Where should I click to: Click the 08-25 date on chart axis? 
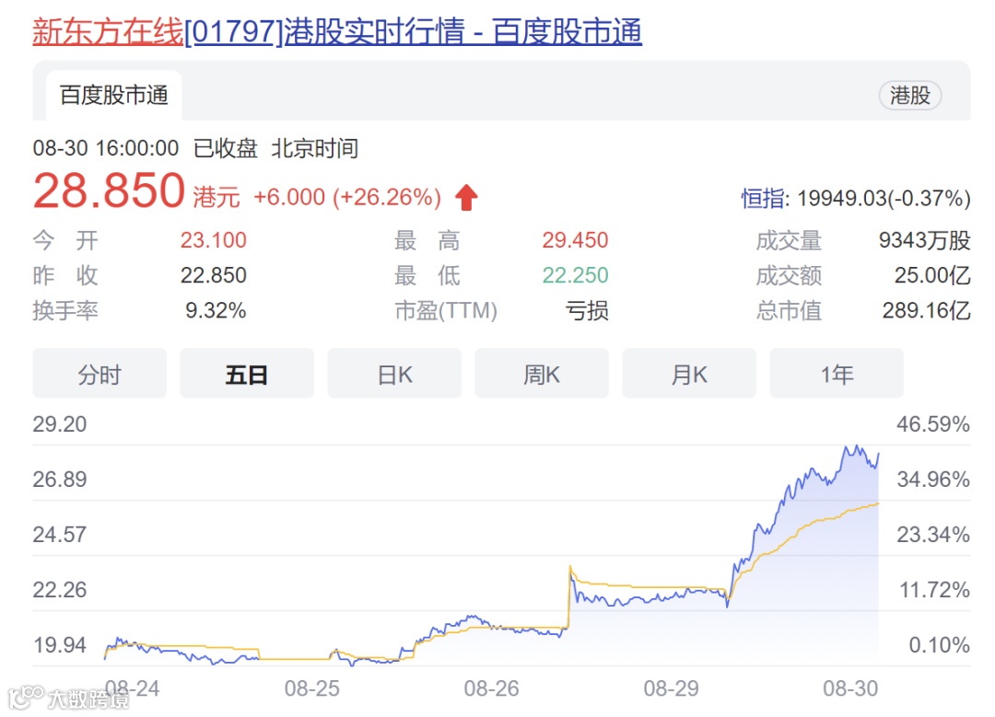[311, 688]
